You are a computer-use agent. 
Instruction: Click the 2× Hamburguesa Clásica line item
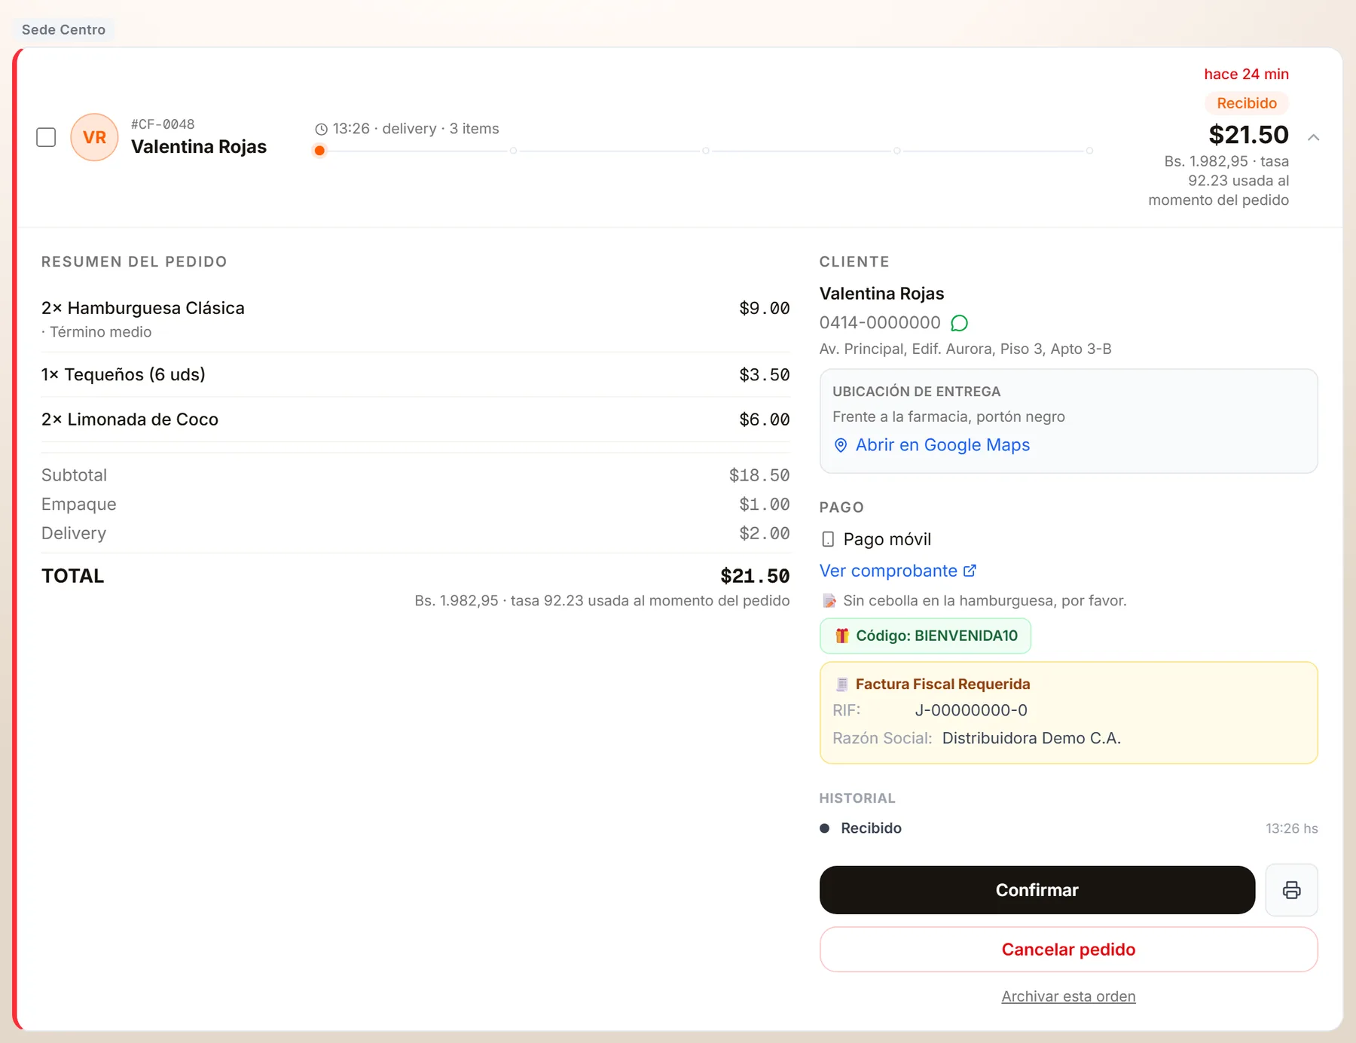tap(415, 319)
